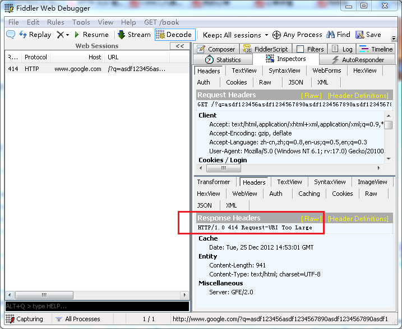Click the Resume play icon

[x=77, y=35]
